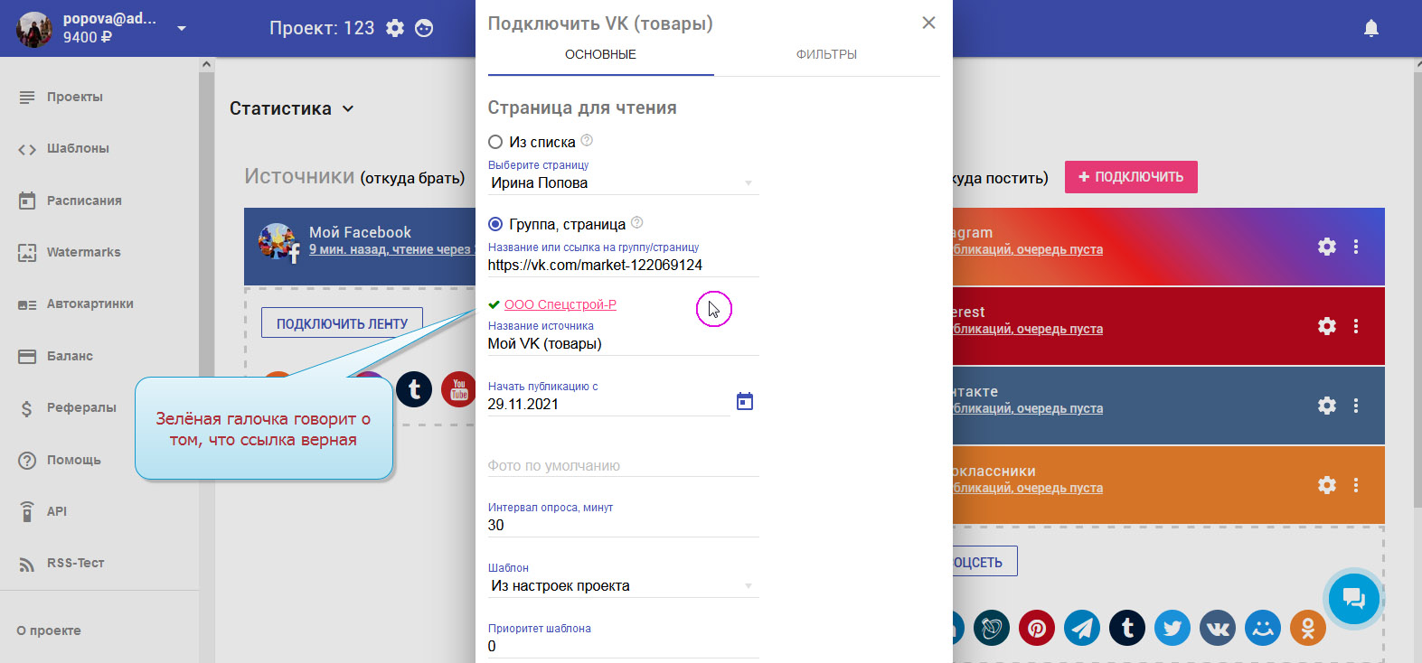1422x663 pixels.
Task: Click the pink ПОДКЛЮЧИТЬ button
Action: coord(1130,177)
